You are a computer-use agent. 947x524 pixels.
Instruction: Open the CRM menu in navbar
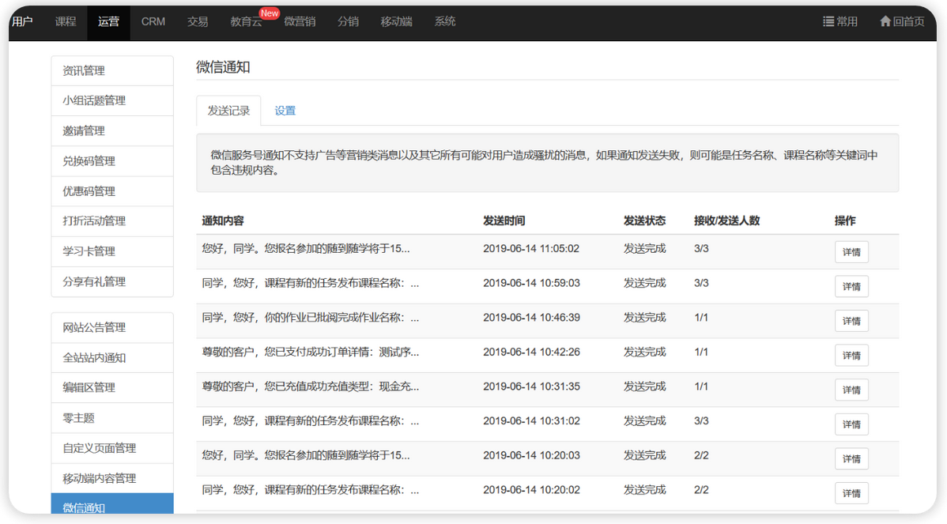[153, 22]
